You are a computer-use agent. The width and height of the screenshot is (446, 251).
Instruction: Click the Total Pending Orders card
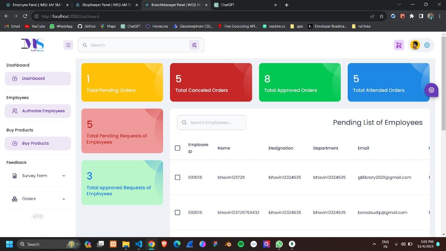tap(122, 82)
